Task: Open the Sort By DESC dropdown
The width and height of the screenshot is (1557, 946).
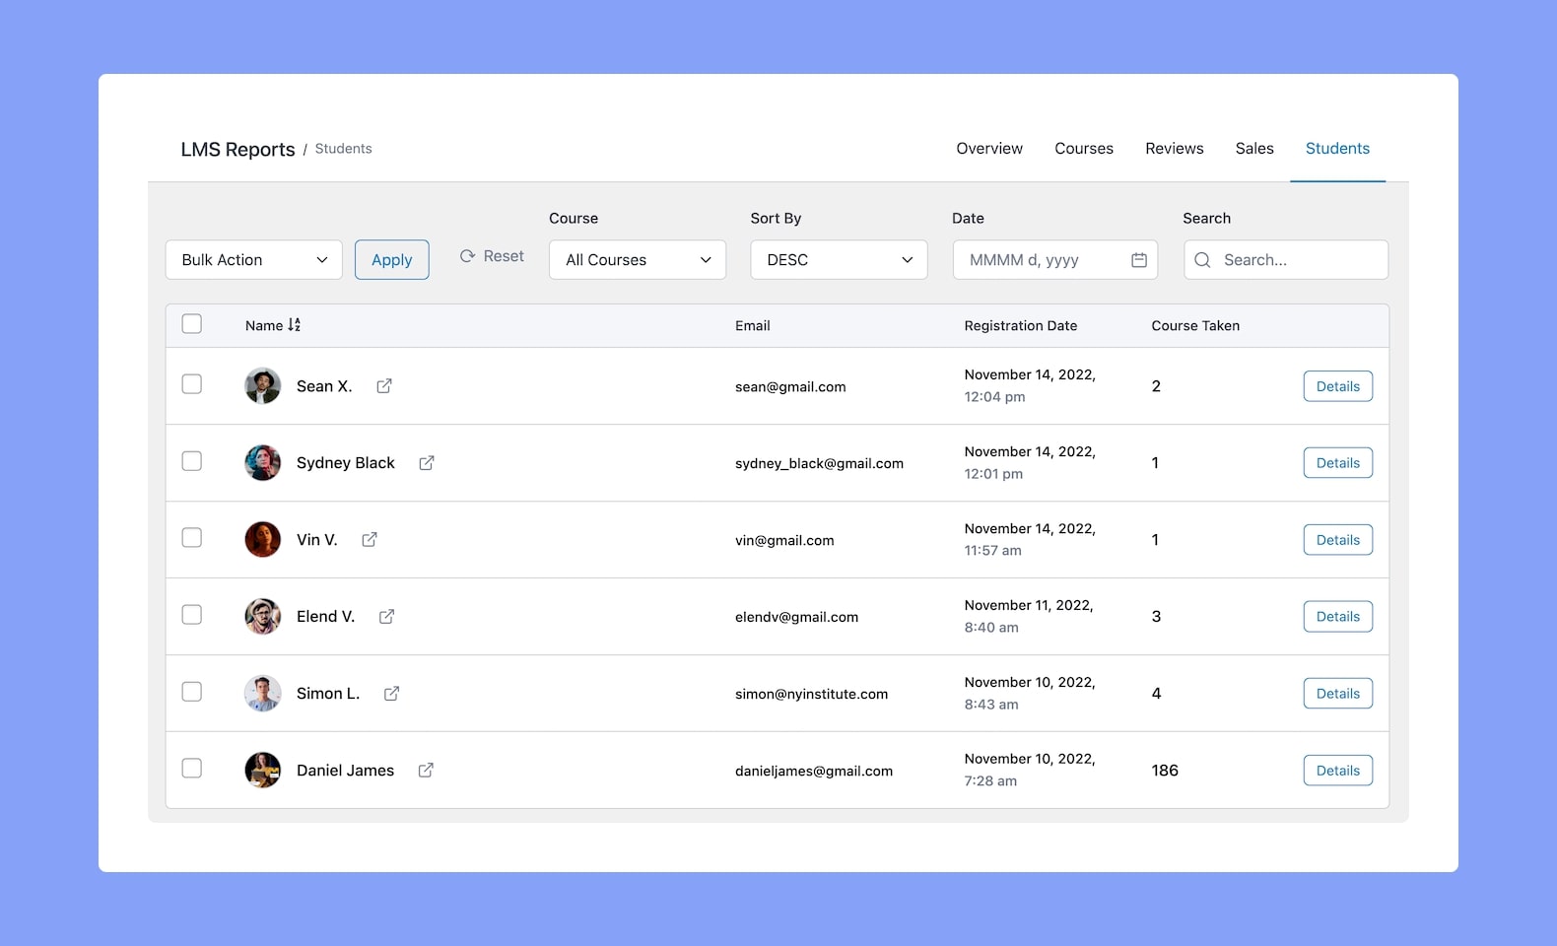Action: point(839,260)
